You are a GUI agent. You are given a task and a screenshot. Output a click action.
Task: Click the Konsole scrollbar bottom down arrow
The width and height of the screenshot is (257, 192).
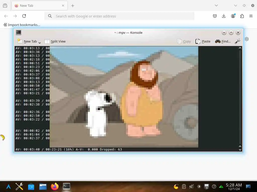pos(240,150)
